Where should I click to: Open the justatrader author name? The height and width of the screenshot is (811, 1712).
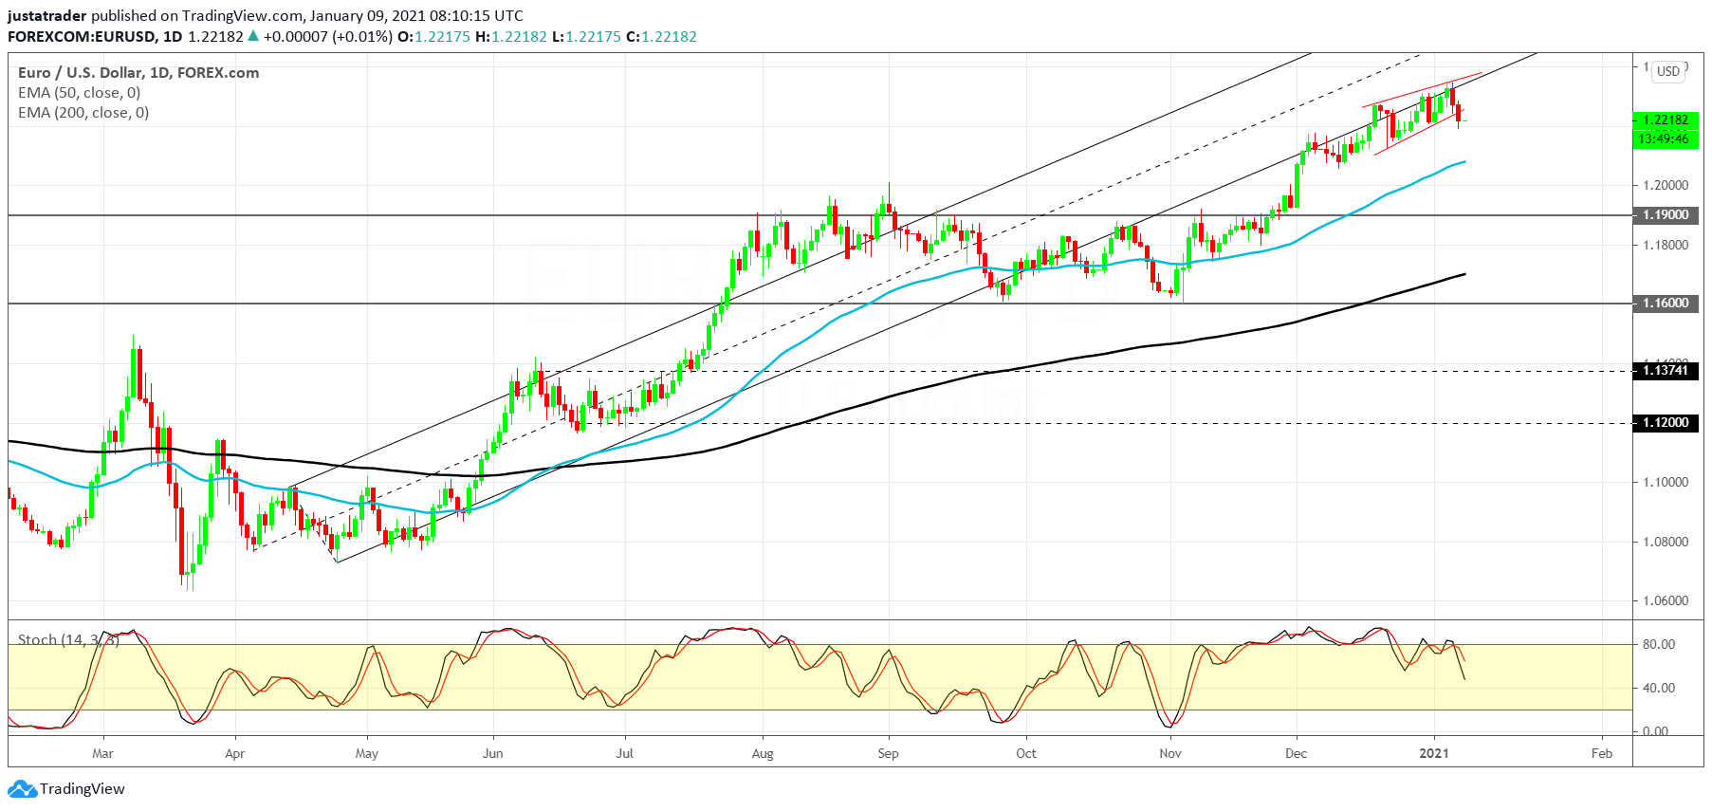[x=47, y=16]
